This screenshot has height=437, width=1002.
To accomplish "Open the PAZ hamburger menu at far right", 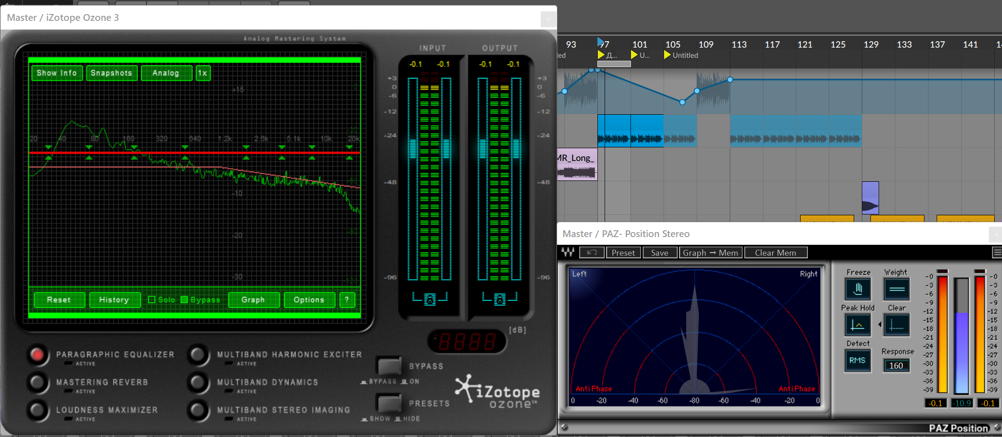I will [997, 252].
